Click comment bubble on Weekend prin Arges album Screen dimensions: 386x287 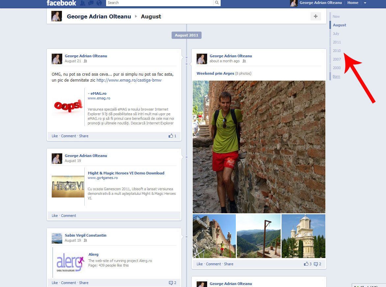tap(317, 264)
